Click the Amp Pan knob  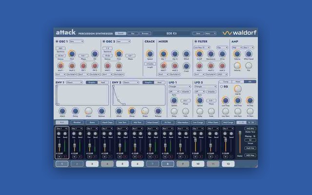(249, 66)
